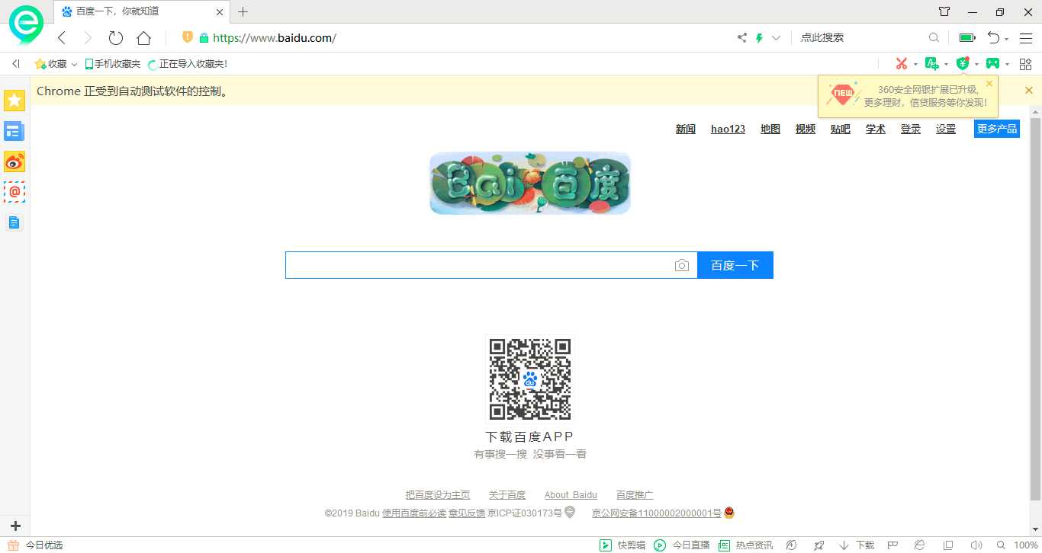The width and height of the screenshot is (1042, 553).
Task: Click the yellow star favorites sidebar icon
Action: 14,101
